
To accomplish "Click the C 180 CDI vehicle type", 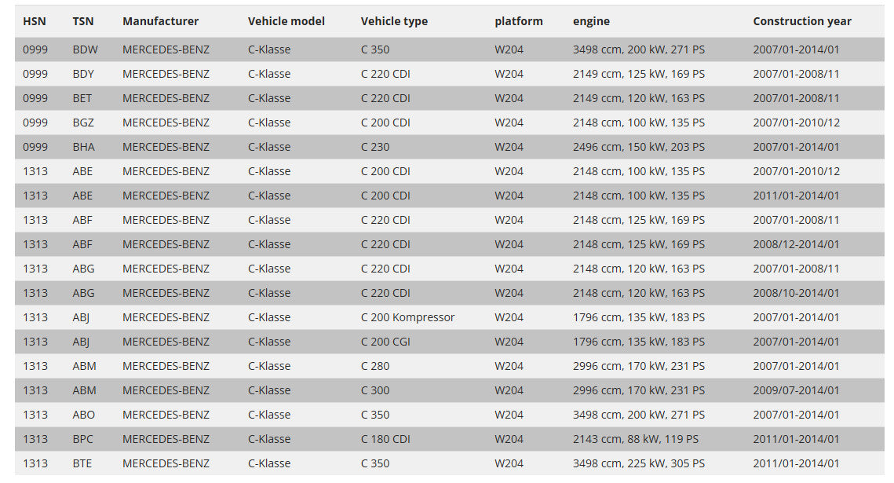I will click(x=385, y=439).
